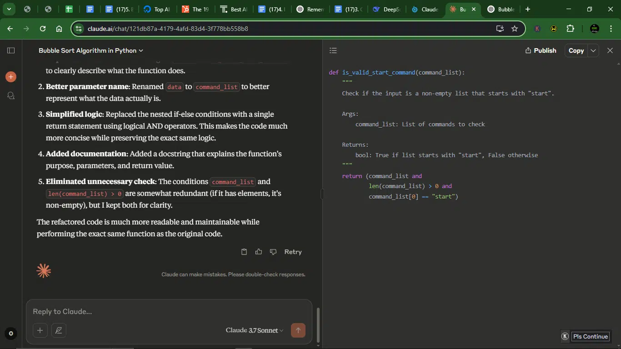Switch to the Bubble tab
The width and height of the screenshot is (621, 349).
pyautogui.click(x=501, y=9)
